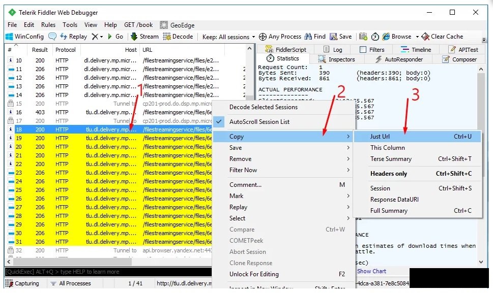
Task: Choose Just Url from Copy submenu
Action: coord(418,137)
